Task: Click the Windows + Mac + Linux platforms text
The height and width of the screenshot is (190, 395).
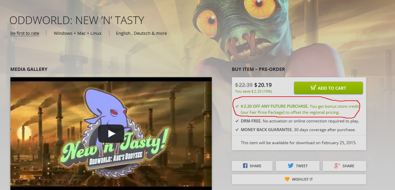Action: coord(78,33)
